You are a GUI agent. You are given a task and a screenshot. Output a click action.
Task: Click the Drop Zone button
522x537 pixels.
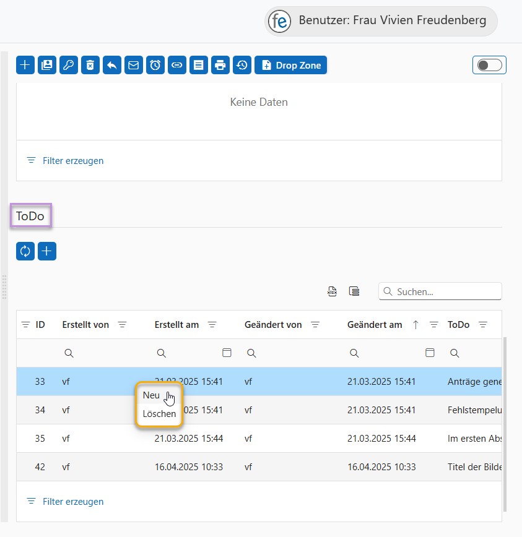tap(290, 65)
